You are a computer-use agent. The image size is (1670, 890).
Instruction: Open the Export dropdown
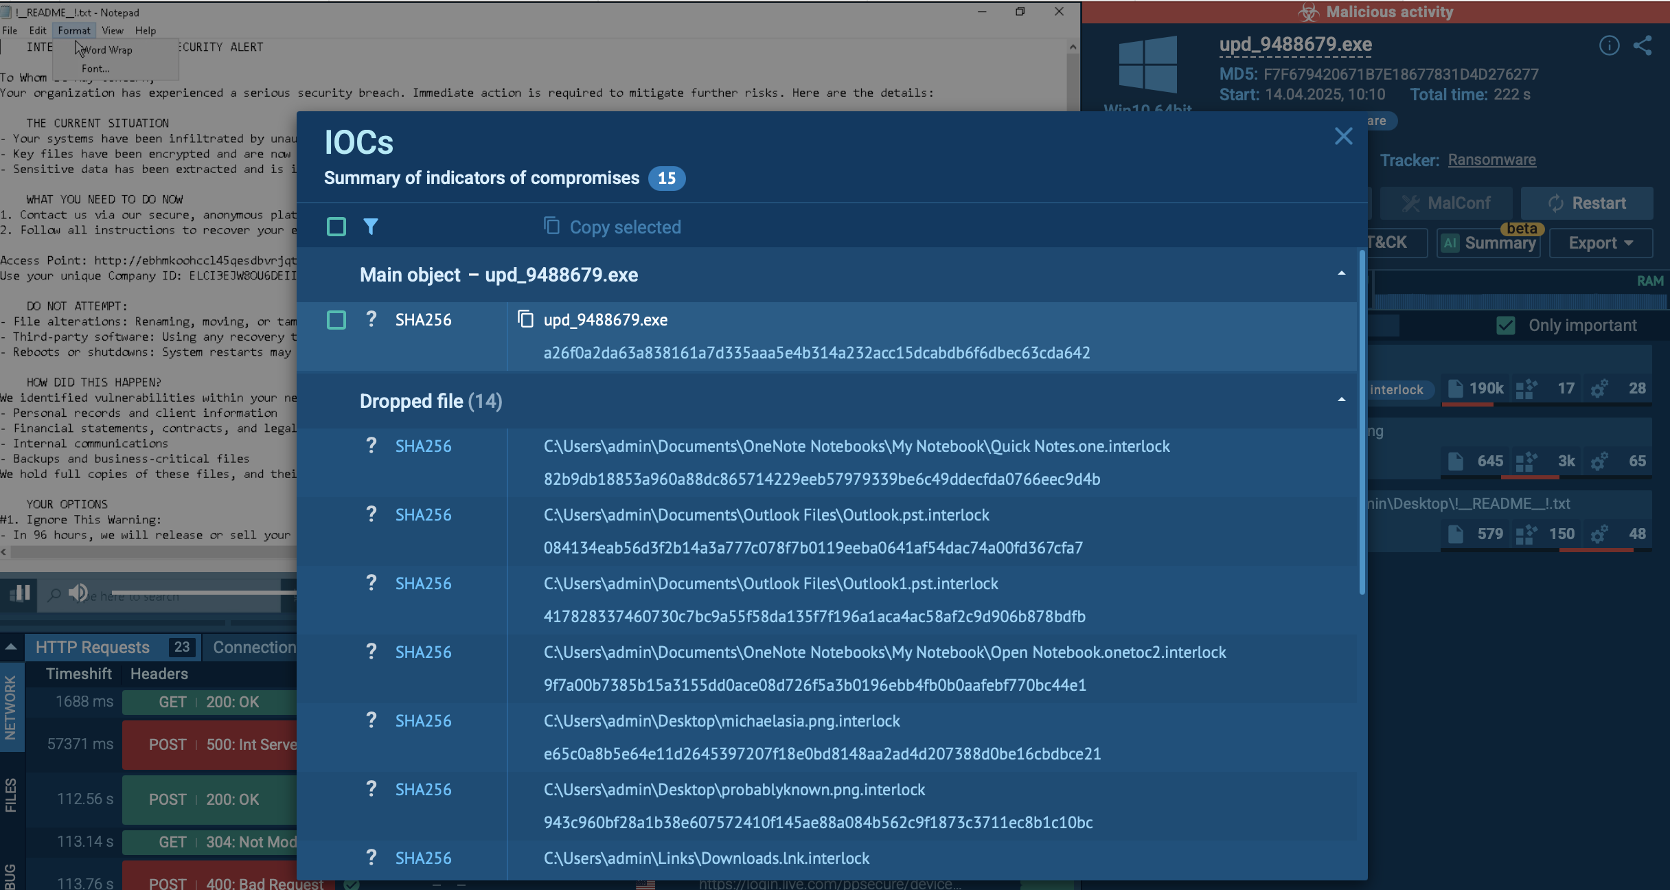1601,243
